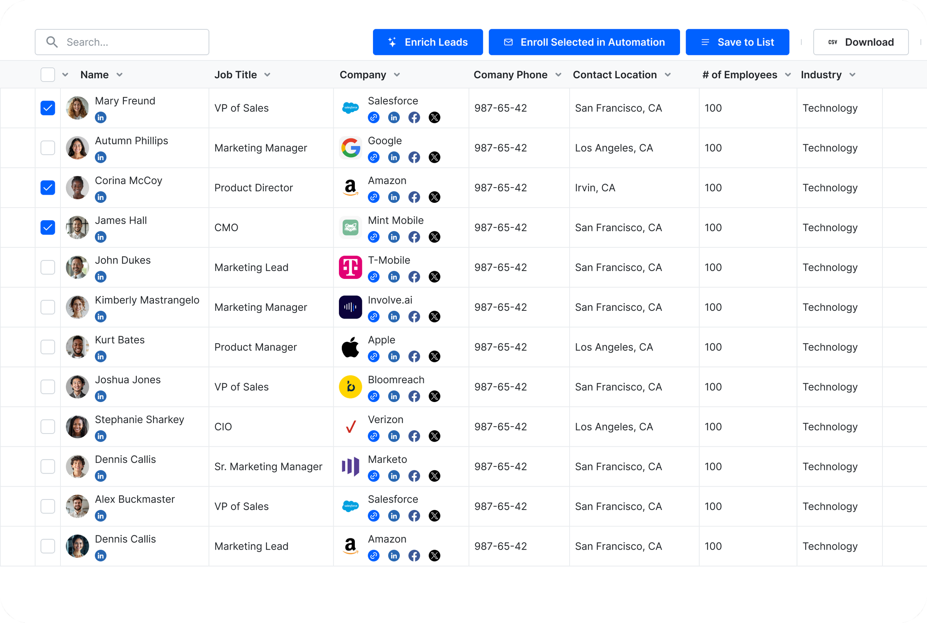Click the Bloomreach company logo
The height and width of the screenshot is (623, 927).
(350, 386)
